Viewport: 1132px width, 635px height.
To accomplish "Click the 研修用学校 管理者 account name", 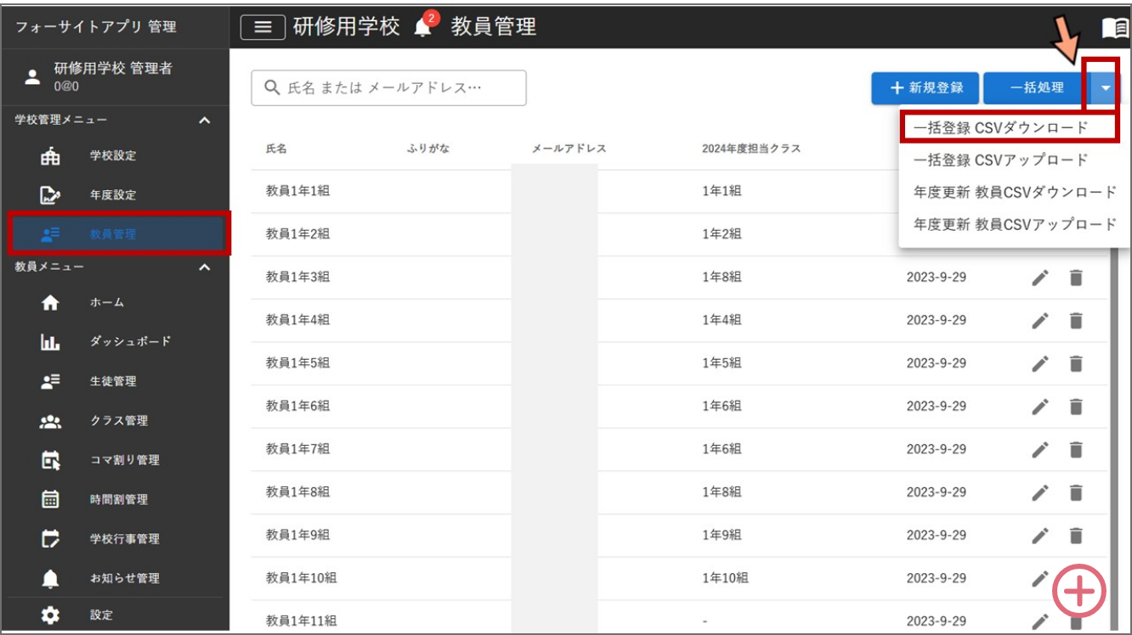I will (113, 69).
